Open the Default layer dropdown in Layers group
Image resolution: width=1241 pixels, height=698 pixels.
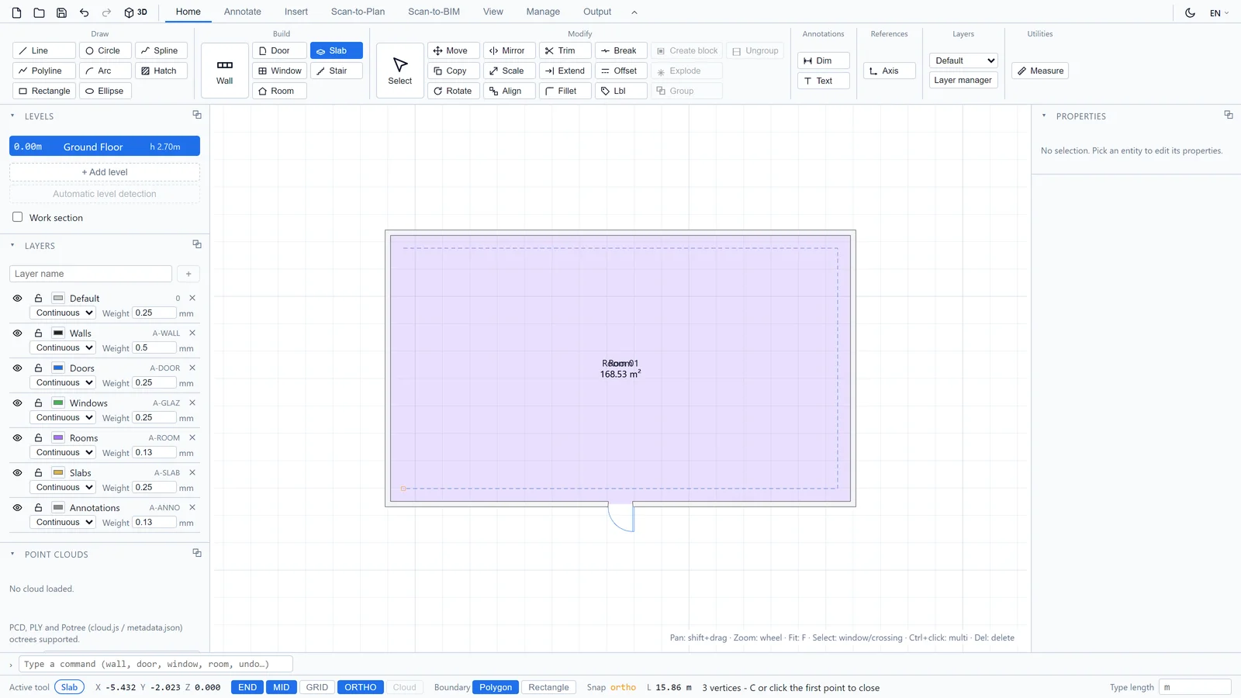(x=963, y=60)
